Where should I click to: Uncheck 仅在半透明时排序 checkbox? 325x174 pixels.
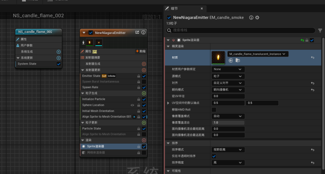(x=214, y=156)
